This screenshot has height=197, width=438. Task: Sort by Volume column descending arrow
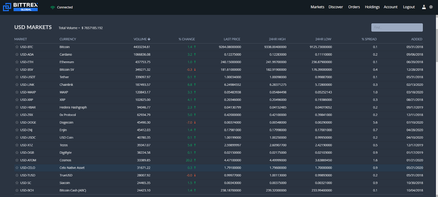[x=149, y=39]
